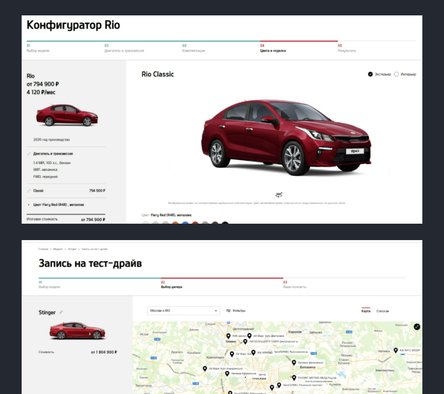The width and height of the screenshot is (444, 394).
Task: Click the 360° rotate view icon
Action: coord(279,194)
